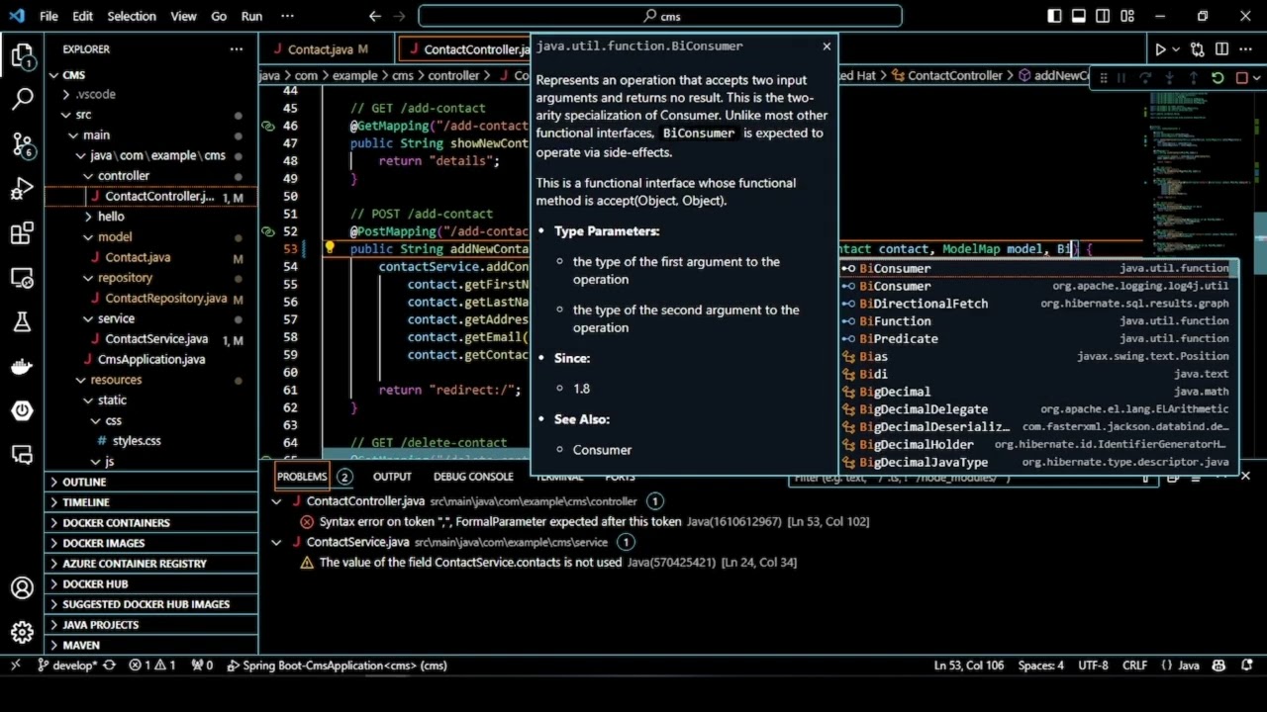Close the BiConsumer documentation popup
Image resolution: width=1267 pixels, height=712 pixels.
(x=827, y=46)
